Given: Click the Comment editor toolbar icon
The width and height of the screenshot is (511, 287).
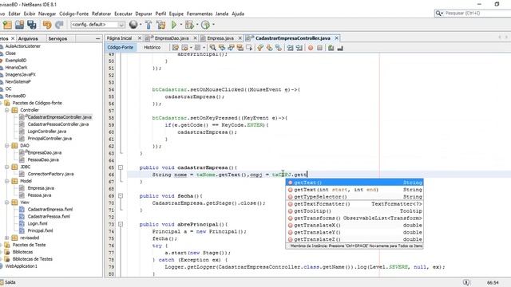Looking at the screenshot, I should 331,48.
